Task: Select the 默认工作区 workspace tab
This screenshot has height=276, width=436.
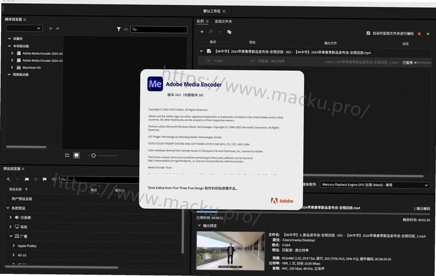Action: tap(211, 11)
